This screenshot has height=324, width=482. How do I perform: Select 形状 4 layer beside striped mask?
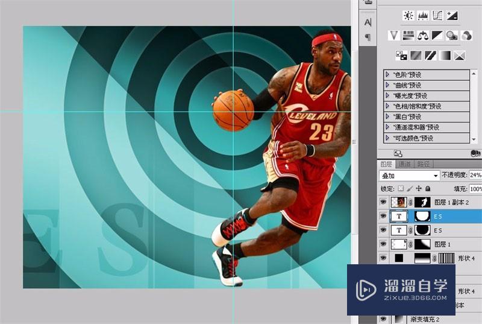point(466,258)
